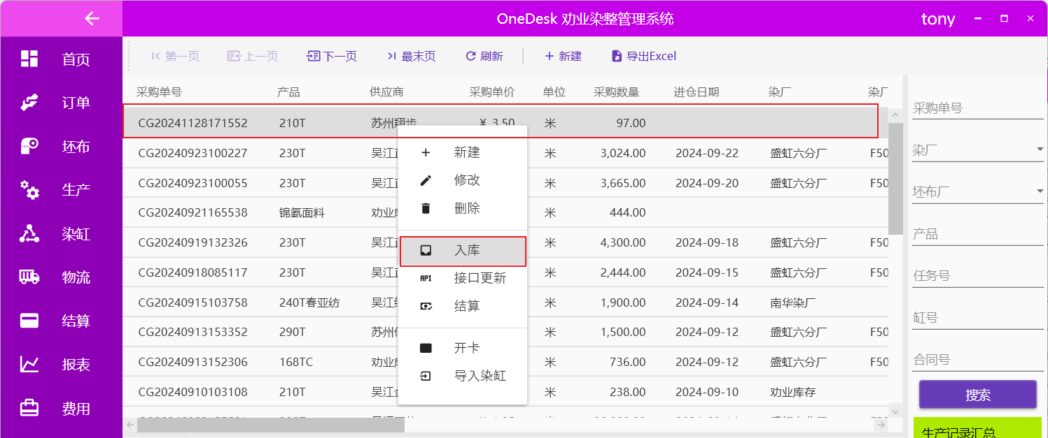Image resolution: width=1048 pixels, height=438 pixels.
Task: Open the 物流 truck icon
Action: [29, 277]
